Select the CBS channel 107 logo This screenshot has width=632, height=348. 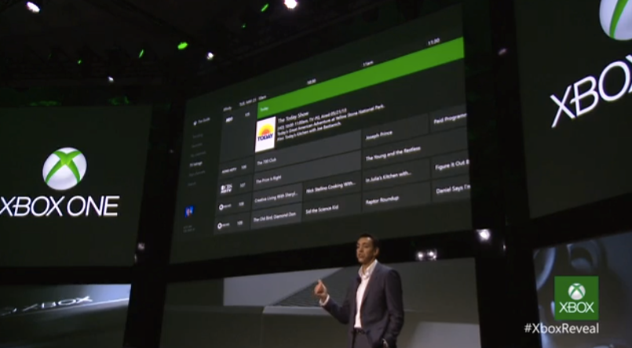(226, 188)
